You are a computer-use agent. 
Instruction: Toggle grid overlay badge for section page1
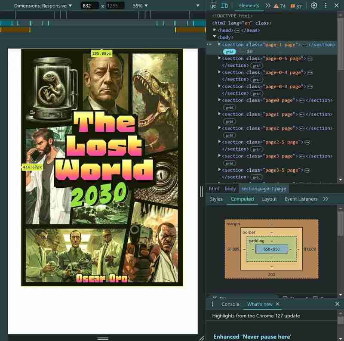(x=229, y=121)
